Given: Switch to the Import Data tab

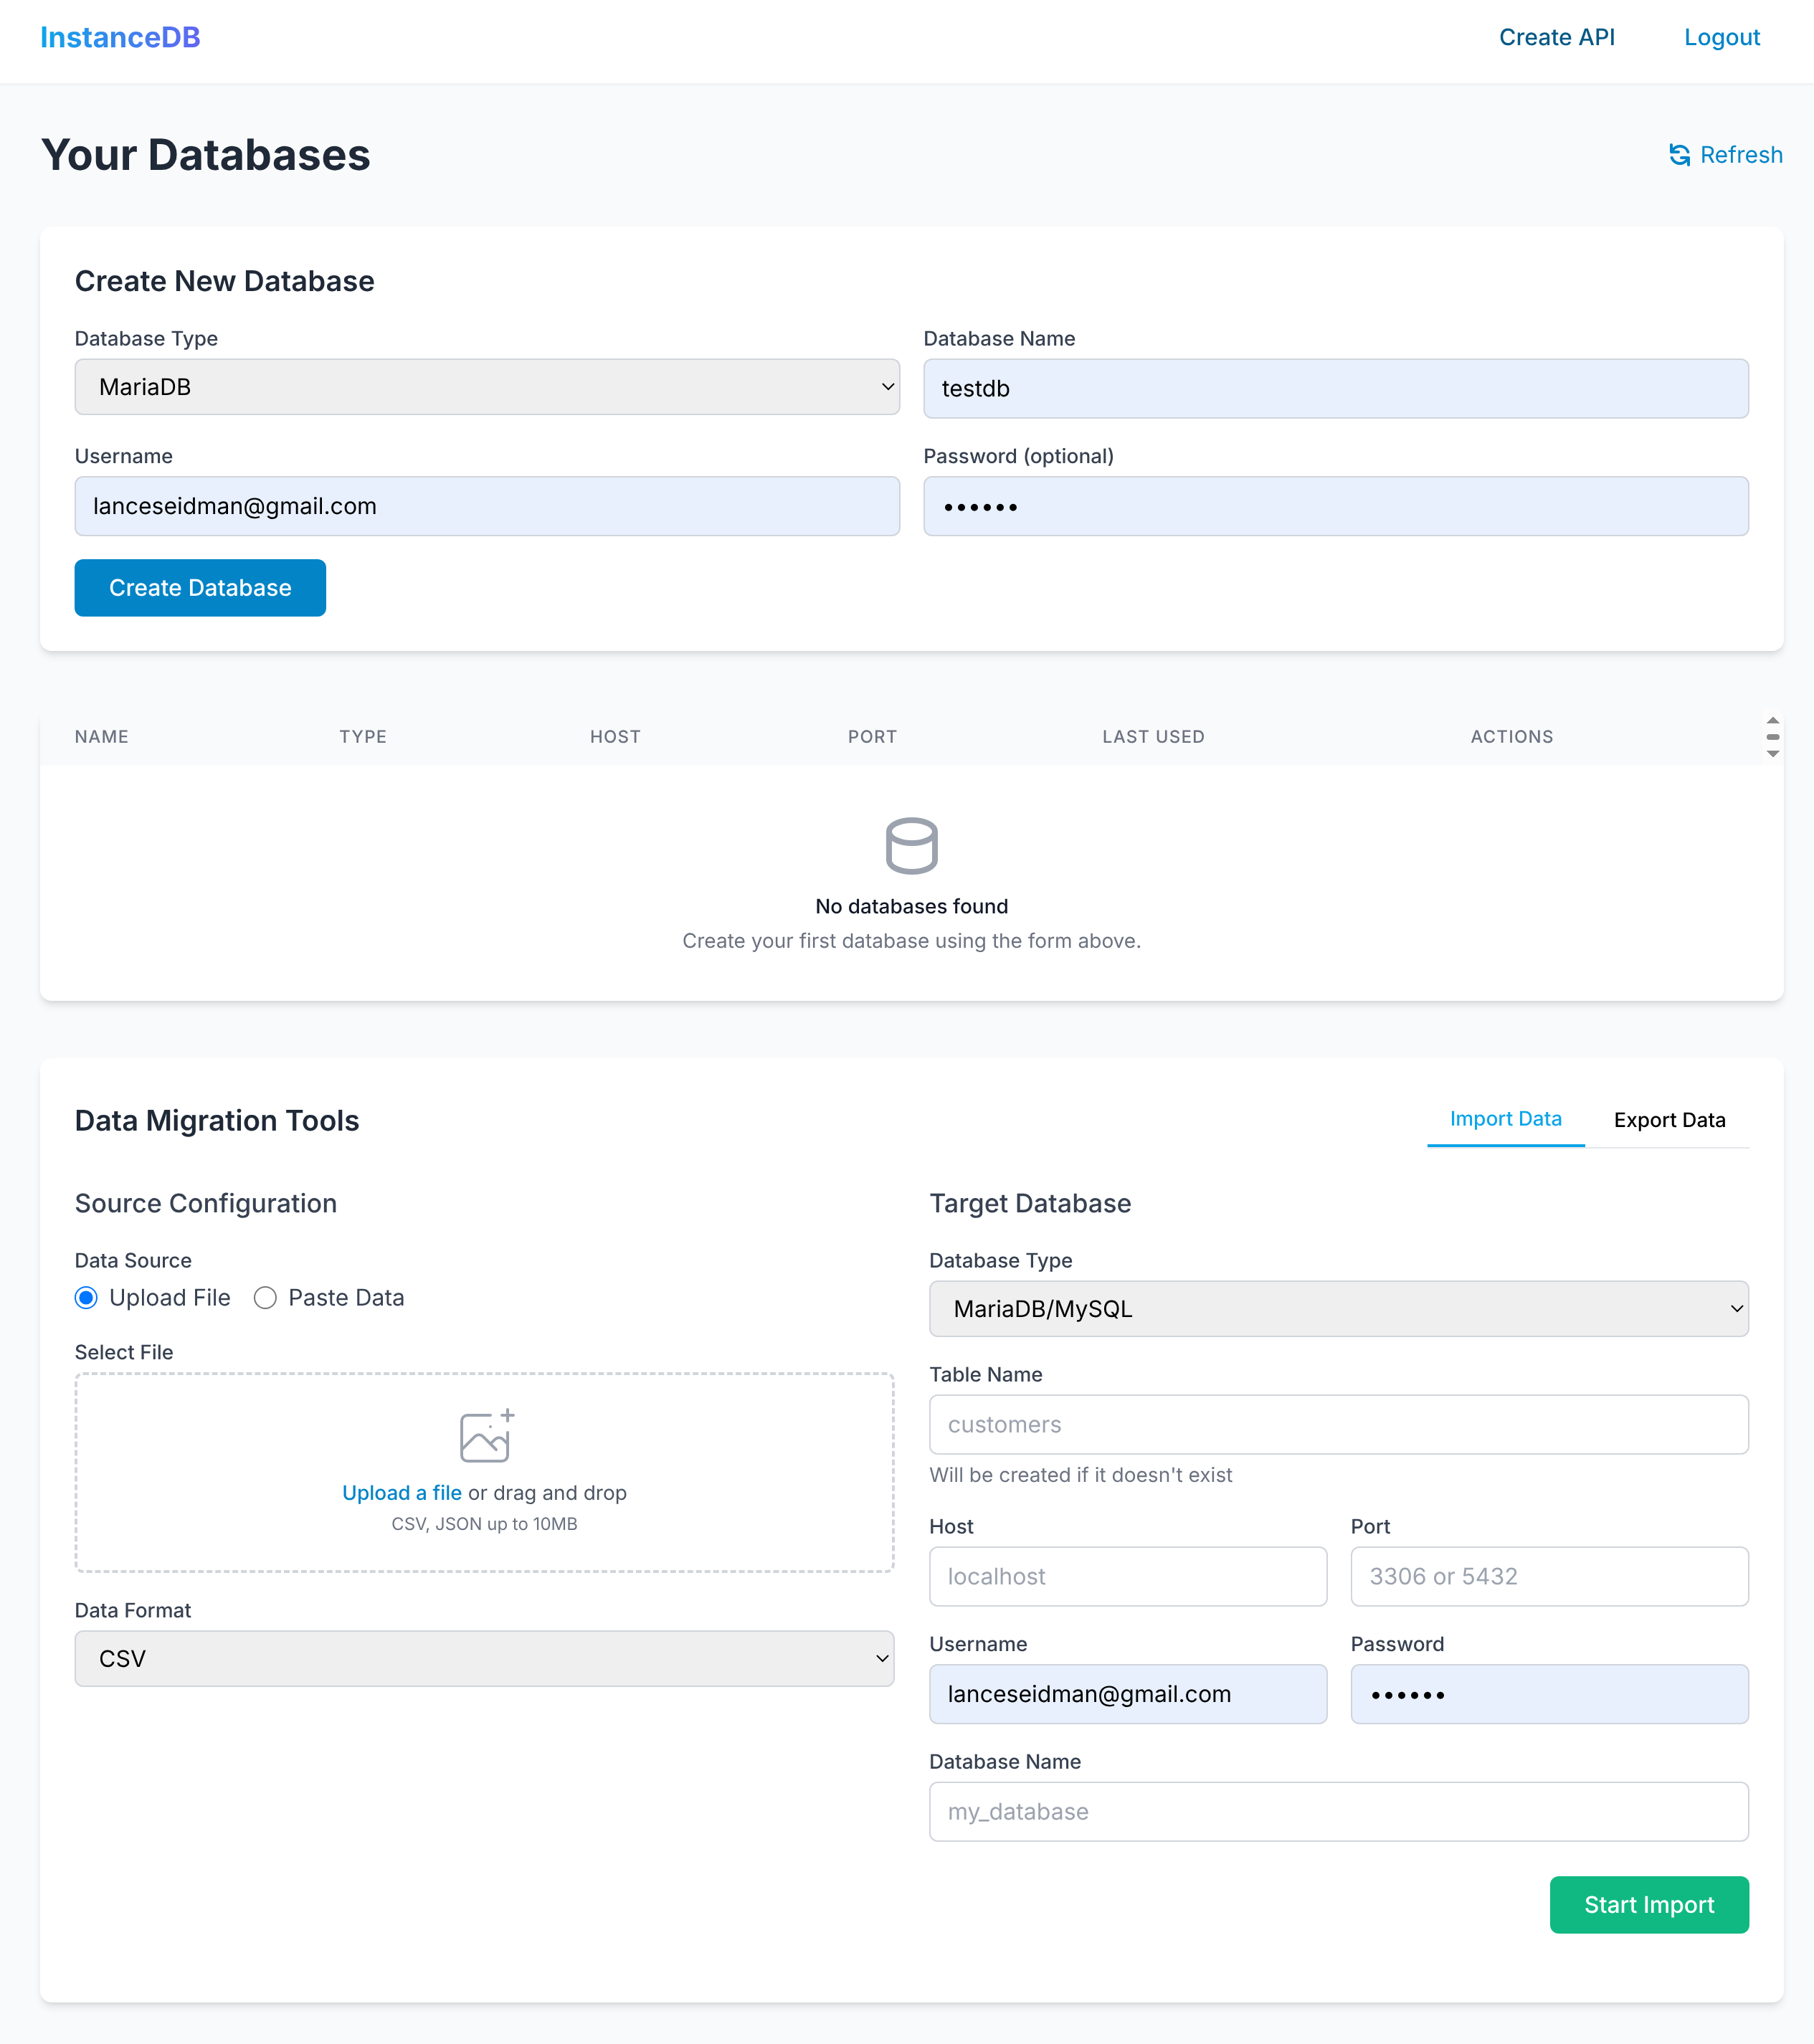Looking at the screenshot, I should click(x=1505, y=1120).
